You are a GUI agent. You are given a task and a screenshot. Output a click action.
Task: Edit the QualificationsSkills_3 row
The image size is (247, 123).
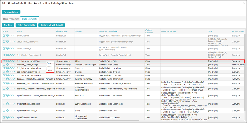pos(4,110)
